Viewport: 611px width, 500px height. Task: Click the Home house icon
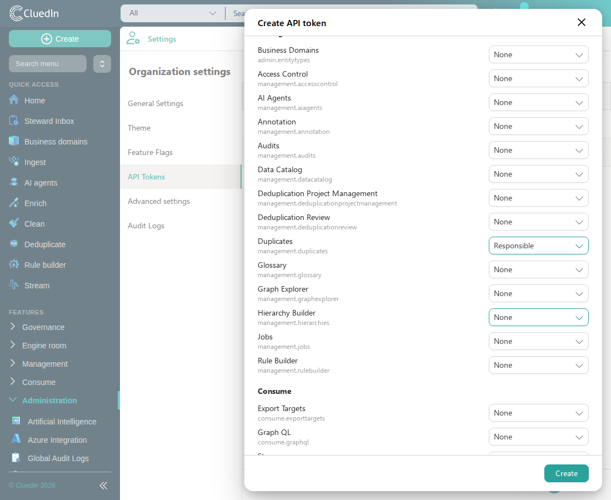tap(14, 100)
